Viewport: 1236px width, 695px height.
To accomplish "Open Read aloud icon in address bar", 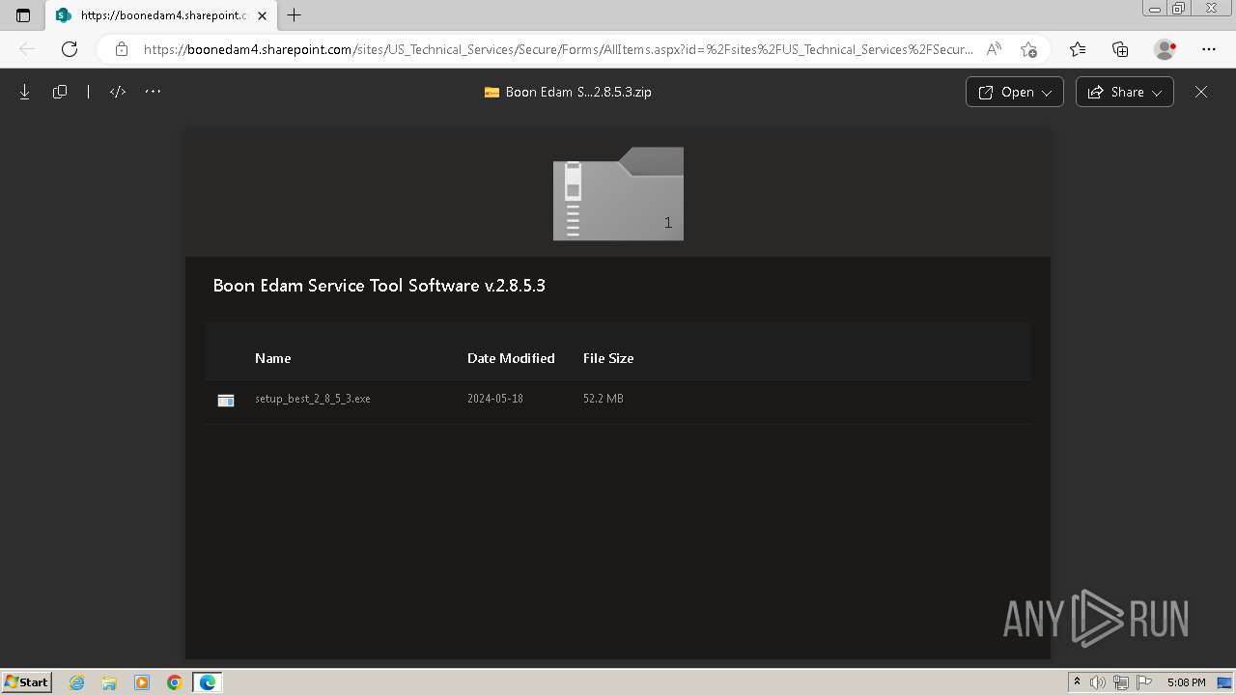I will pyautogui.click(x=994, y=49).
